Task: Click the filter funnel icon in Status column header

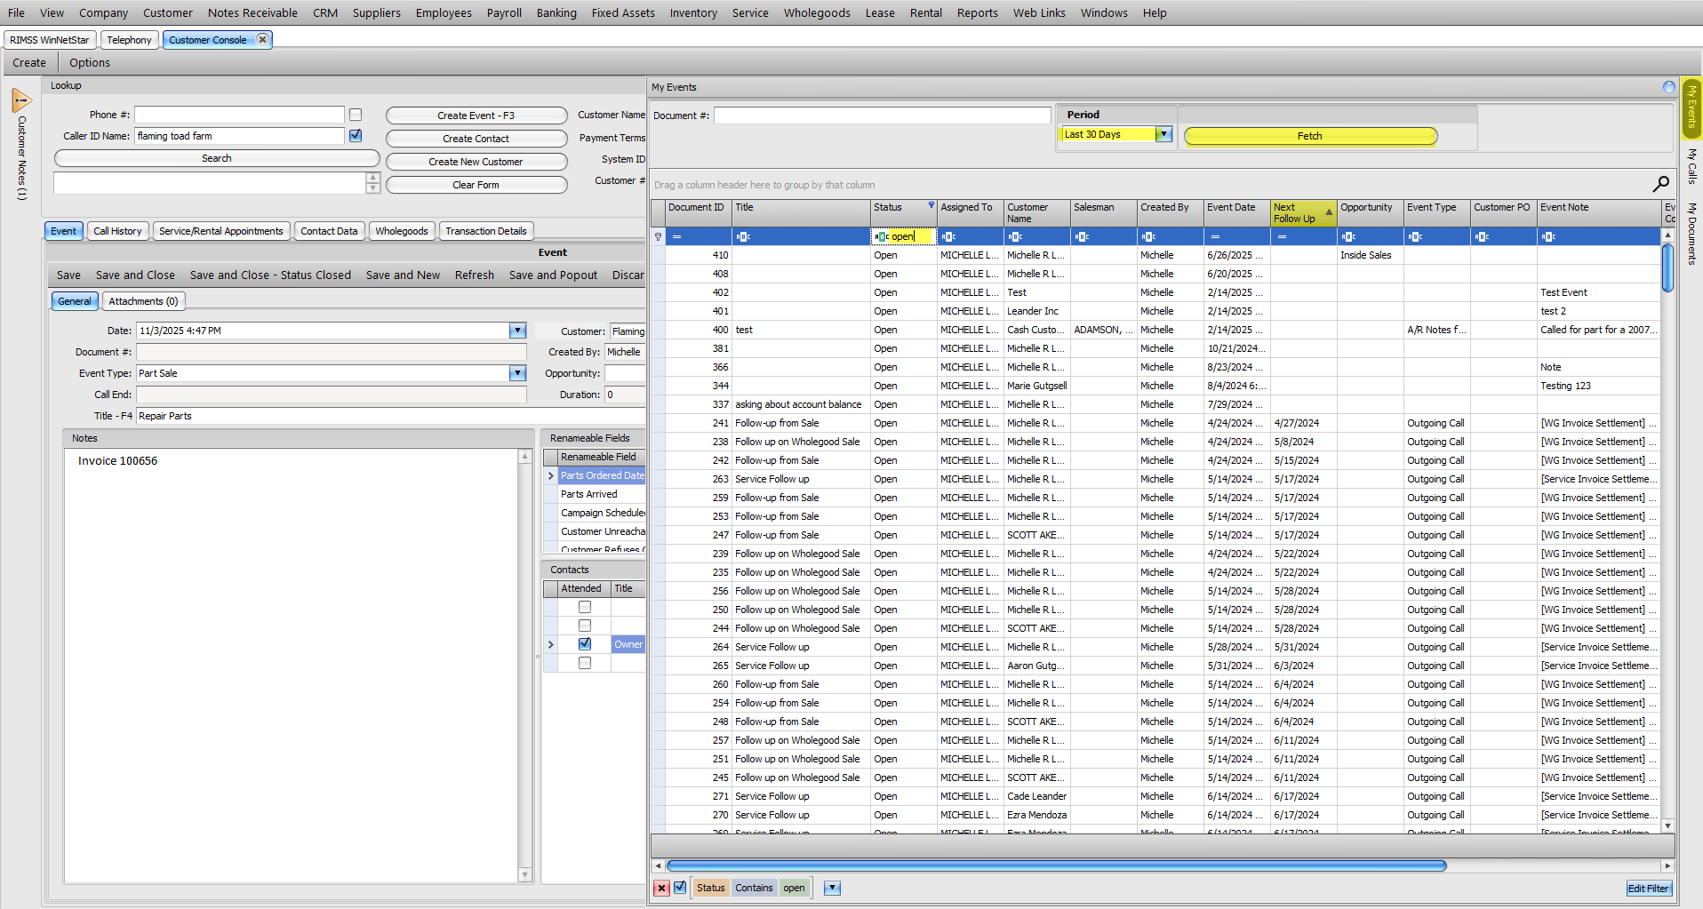Action: (931, 205)
